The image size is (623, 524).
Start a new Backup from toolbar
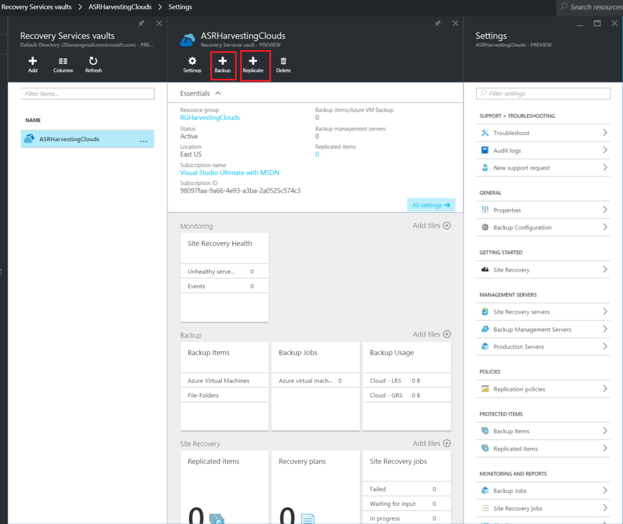coord(223,65)
